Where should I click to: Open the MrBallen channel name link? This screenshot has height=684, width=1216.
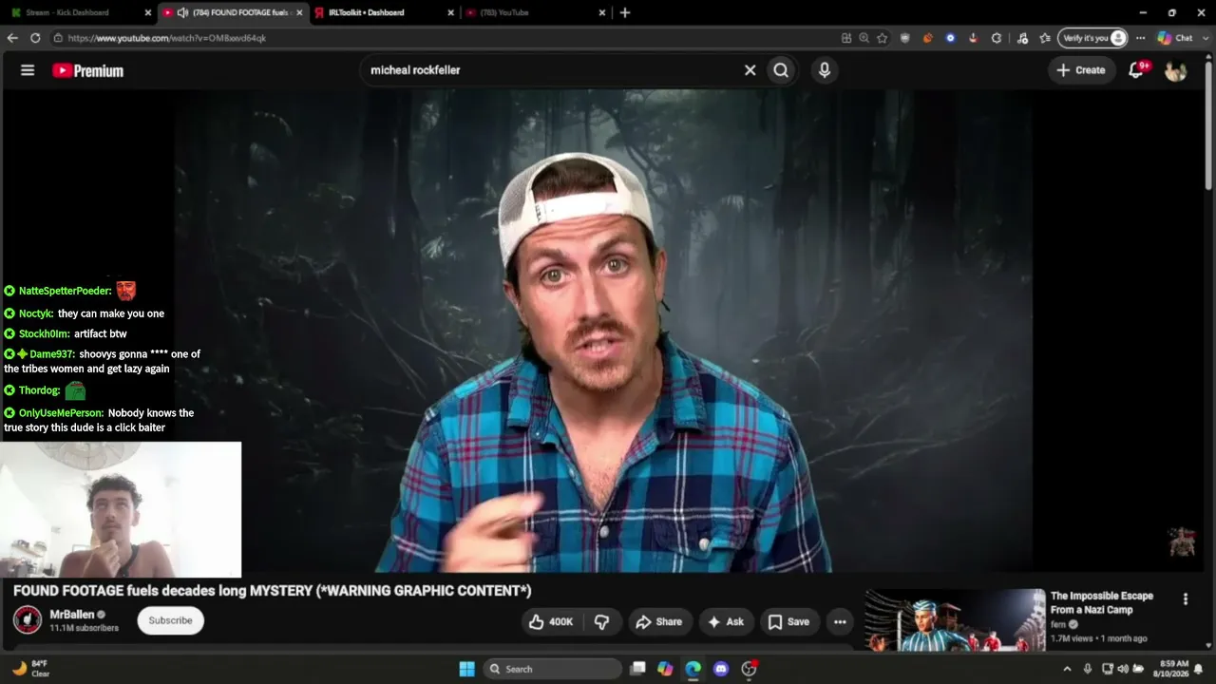[72, 615]
